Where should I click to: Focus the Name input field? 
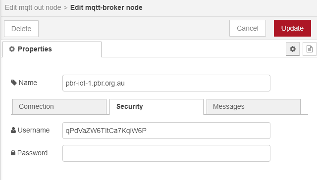pos(166,83)
